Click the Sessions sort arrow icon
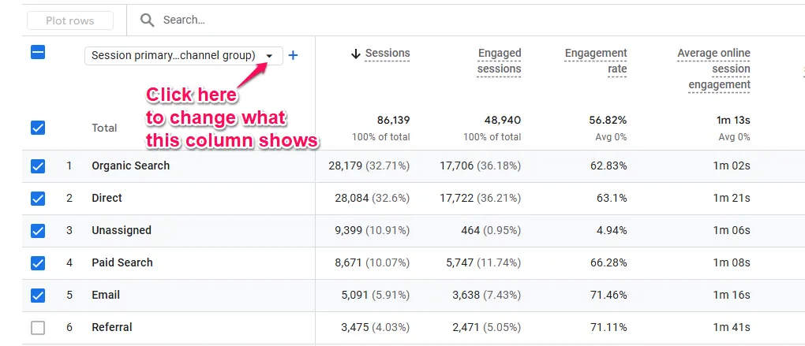The height and width of the screenshot is (346, 805). [355, 54]
